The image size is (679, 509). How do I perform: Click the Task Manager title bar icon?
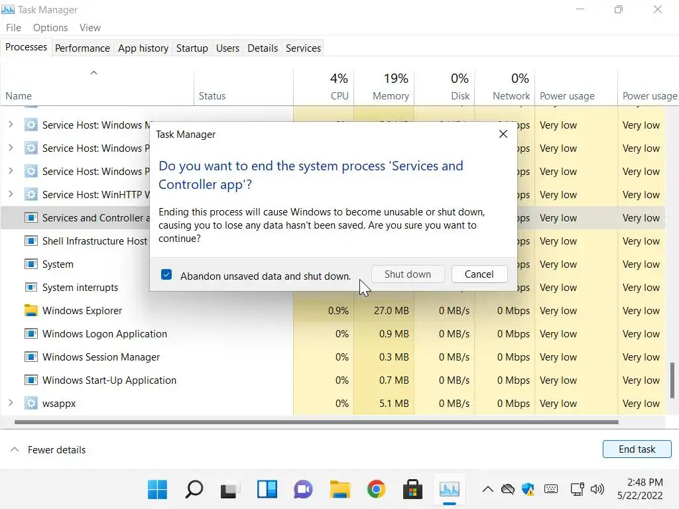click(x=8, y=9)
